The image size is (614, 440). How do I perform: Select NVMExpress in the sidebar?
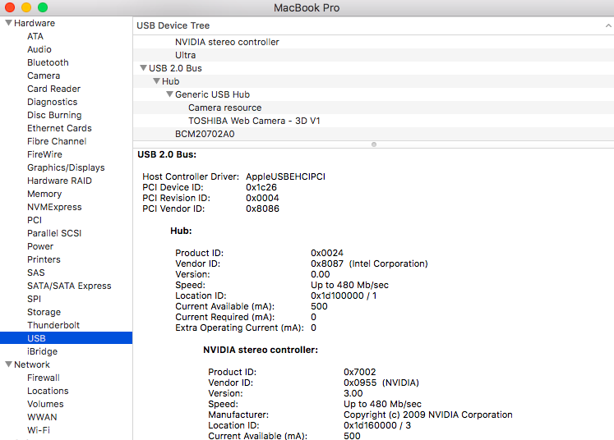pyautogui.click(x=54, y=207)
